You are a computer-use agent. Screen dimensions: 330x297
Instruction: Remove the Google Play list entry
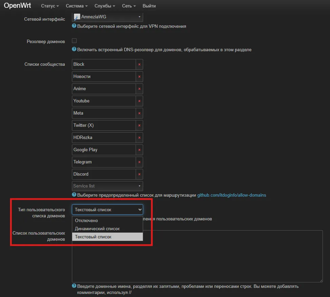139,150
